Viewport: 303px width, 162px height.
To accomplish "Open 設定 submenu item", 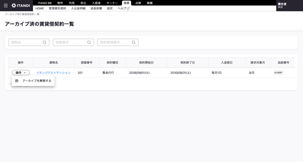I will 110,9.
